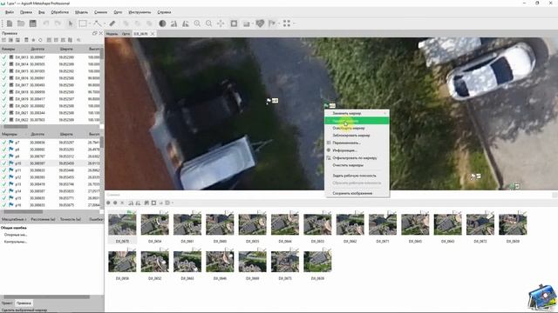The image size is (558, 313).
Task: Choose Удалить маркер in context menu
Action: 357,121
